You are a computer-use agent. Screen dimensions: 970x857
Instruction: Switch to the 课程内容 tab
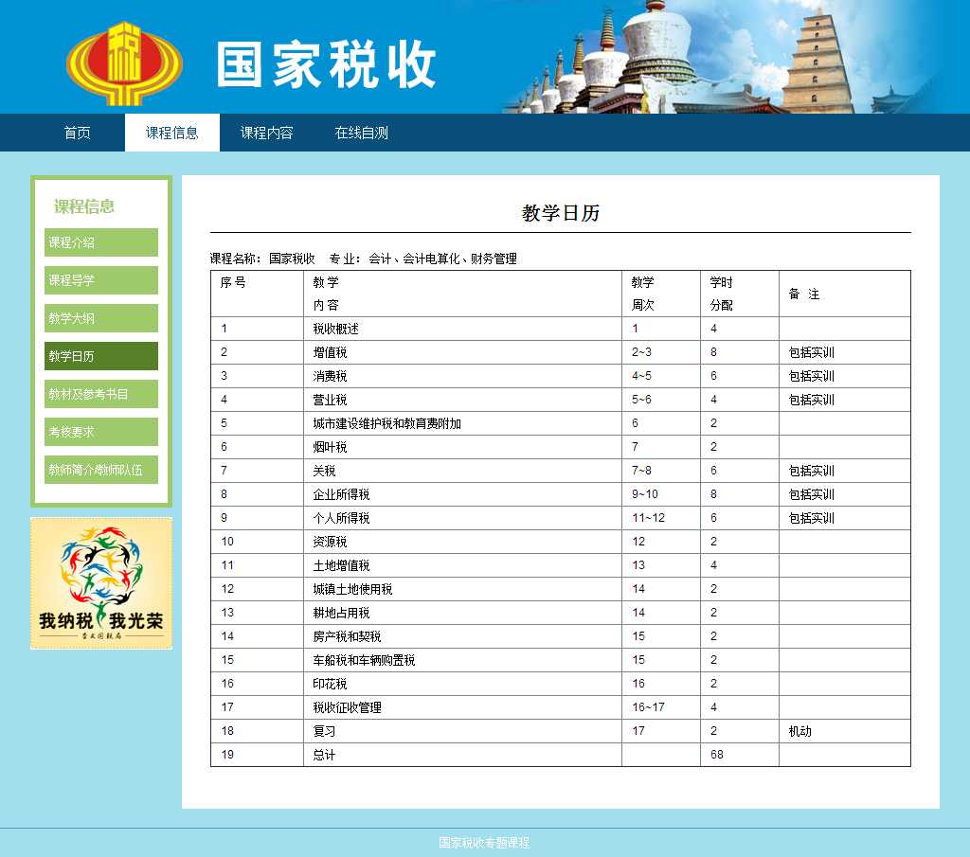(266, 133)
